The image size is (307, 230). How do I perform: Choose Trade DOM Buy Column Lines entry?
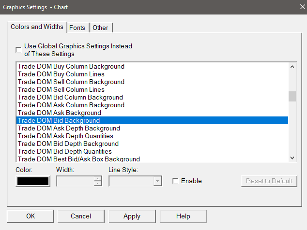[x=61, y=74]
